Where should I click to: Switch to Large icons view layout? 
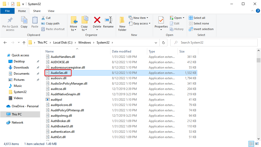pyautogui.click(x=257, y=144)
